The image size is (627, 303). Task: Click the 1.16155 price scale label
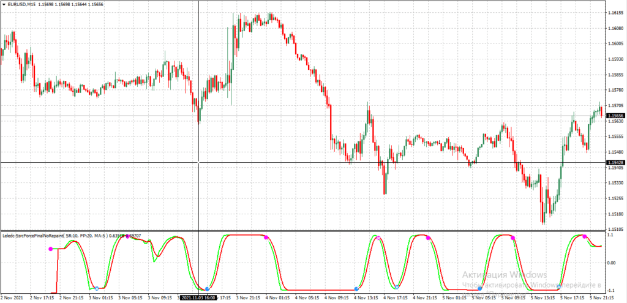pos(615,13)
